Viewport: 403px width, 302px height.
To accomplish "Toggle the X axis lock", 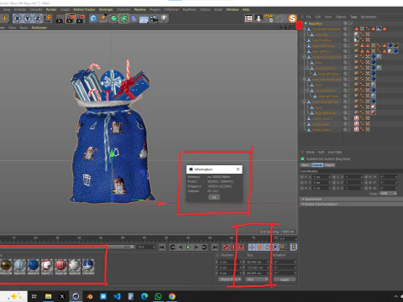I will (18, 18).
